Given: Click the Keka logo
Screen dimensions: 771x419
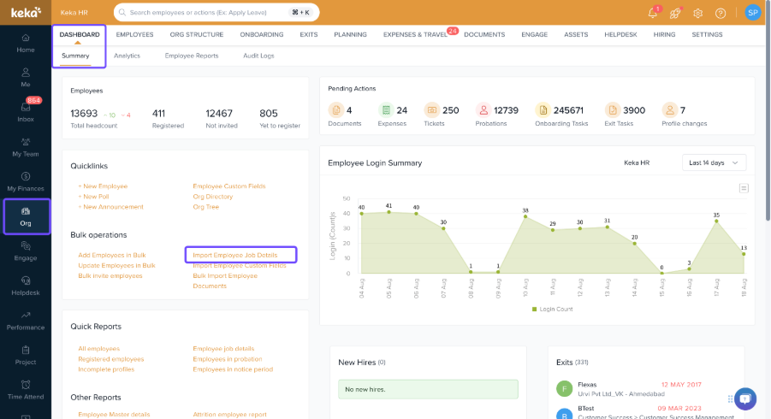Looking at the screenshot, I should [x=26, y=12].
